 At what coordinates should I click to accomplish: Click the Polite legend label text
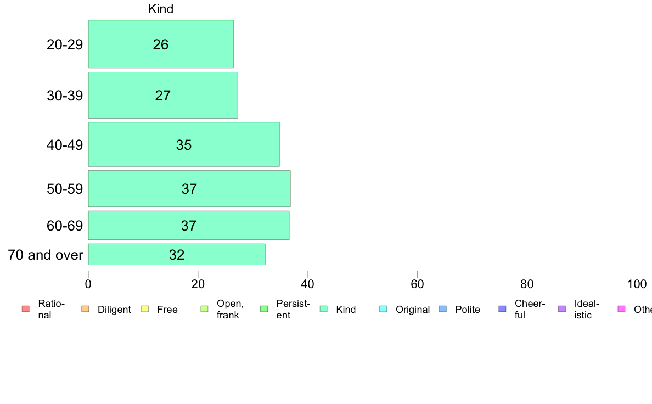468,310
